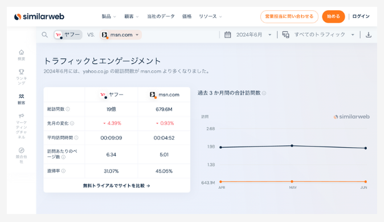Click the APR point on Yahoo line
The height and width of the screenshot is (222, 384).
click(x=220, y=147)
